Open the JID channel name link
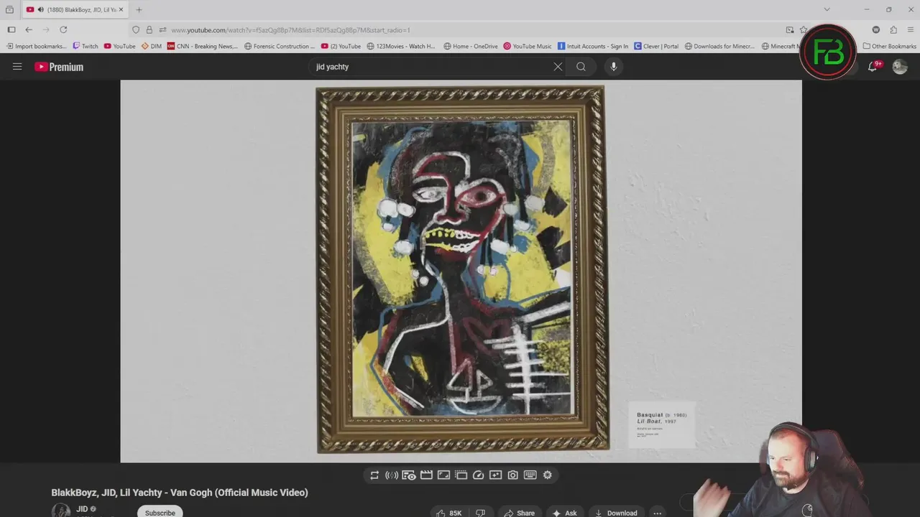The width and height of the screenshot is (920, 517). tap(82, 509)
